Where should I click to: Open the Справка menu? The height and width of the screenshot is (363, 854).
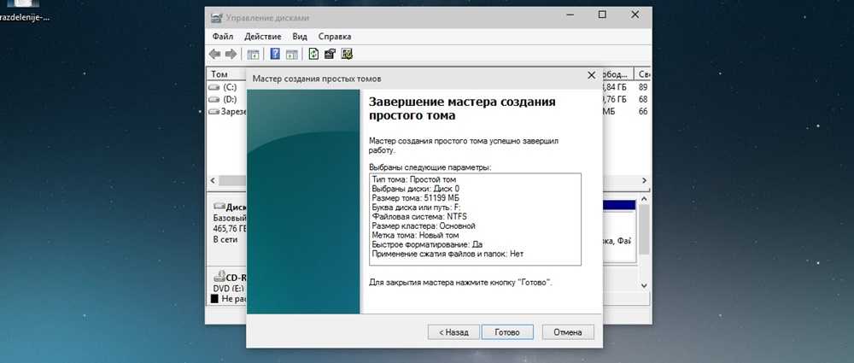(334, 37)
